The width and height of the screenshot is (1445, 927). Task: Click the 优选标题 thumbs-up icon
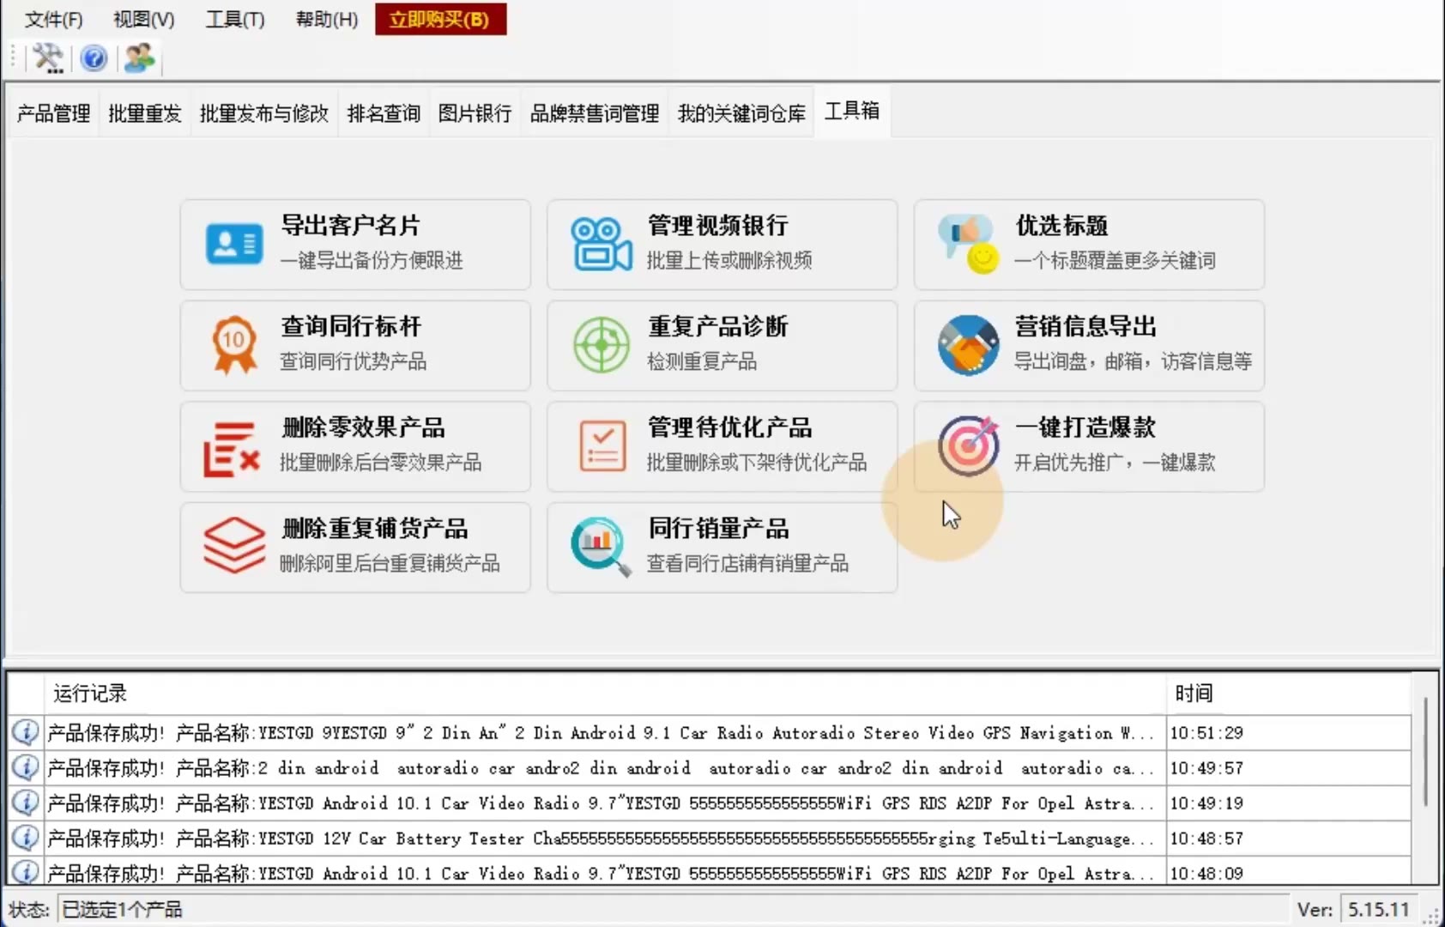pyautogui.click(x=969, y=245)
